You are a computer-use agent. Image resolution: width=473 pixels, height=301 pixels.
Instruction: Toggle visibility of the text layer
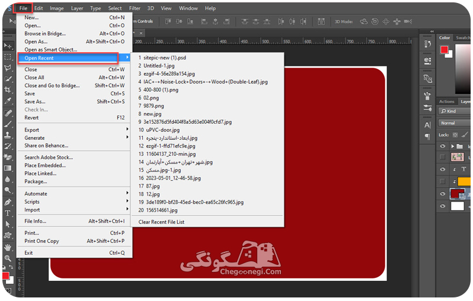[443, 169]
